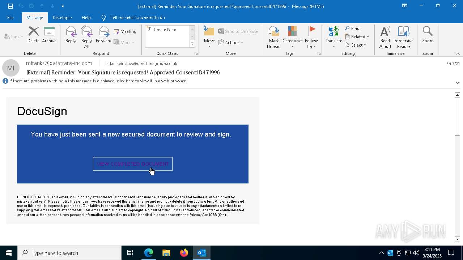Image resolution: width=463 pixels, height=260 pixels.
Task: Open the Select dropdown
Action: tap(356, 45)
